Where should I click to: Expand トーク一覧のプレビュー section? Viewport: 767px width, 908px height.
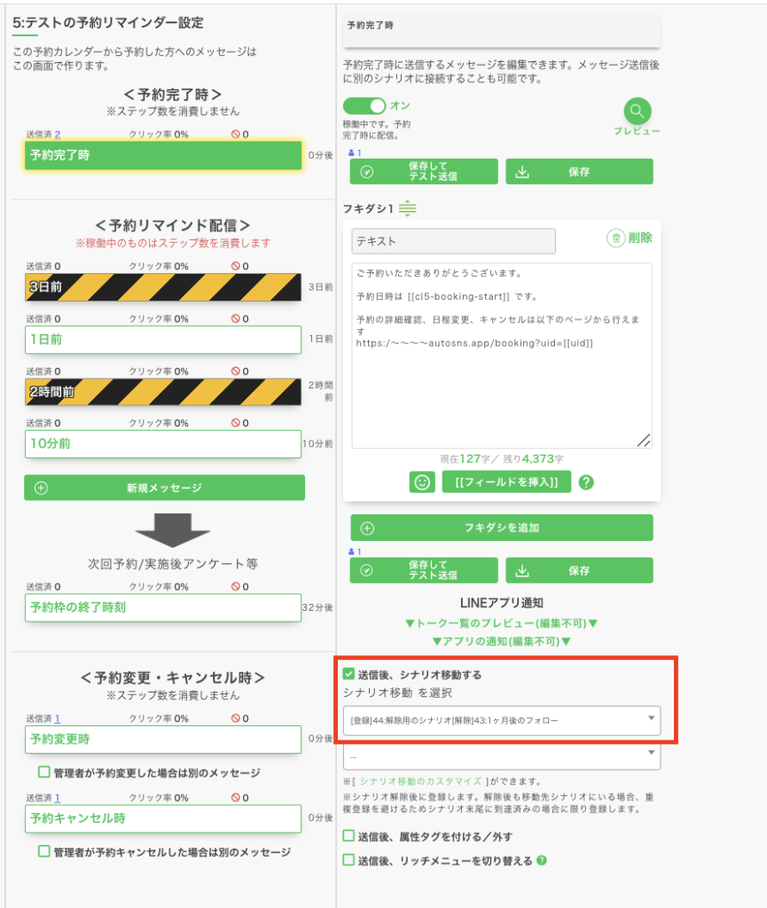501,622
